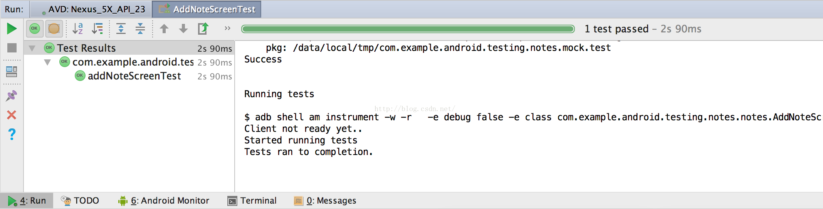Viewport: 823px width, 209px height.
Task: Expand all test tree nodes
Action: [121, 29]
